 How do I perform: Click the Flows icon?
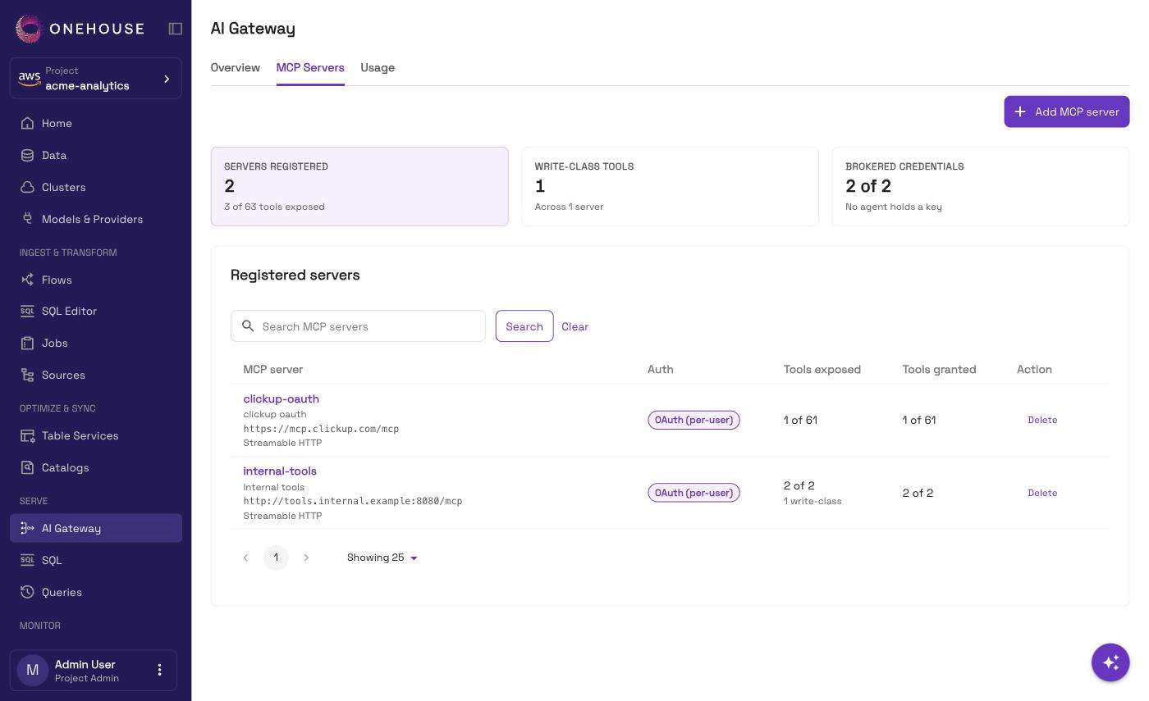click(x=27, y=280)
